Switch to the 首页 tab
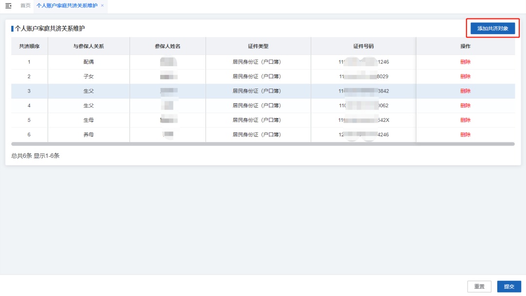Image resolution: width=526 pixels, height=296 pixels. 25,5
